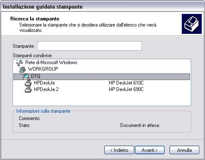205x160 pixels.
Task: Choose the HP DeskJet 690C description
Action: (126, 89)
